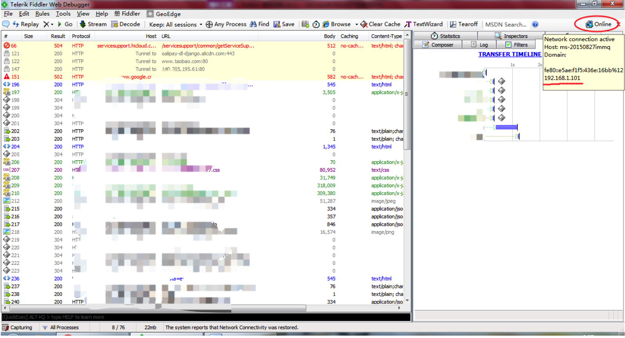
Task: Open the Tools menu
Action: coord(63,14)
